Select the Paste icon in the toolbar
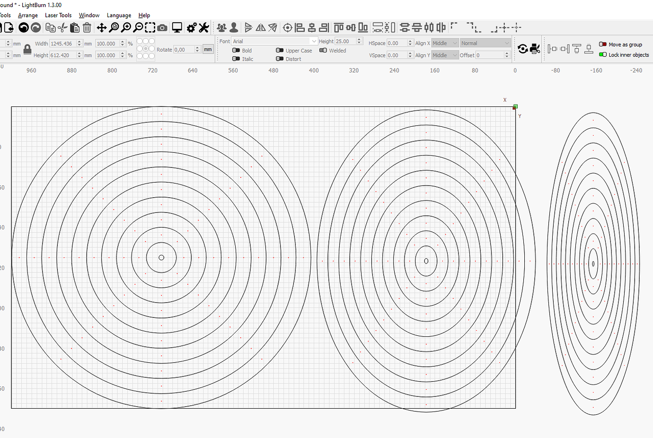The image size is (653, 438). click(x=74, y=27)
